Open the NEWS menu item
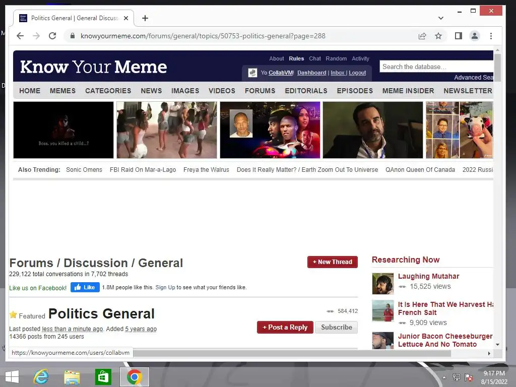This screenshot has height=387, width=516. [151, 91]
